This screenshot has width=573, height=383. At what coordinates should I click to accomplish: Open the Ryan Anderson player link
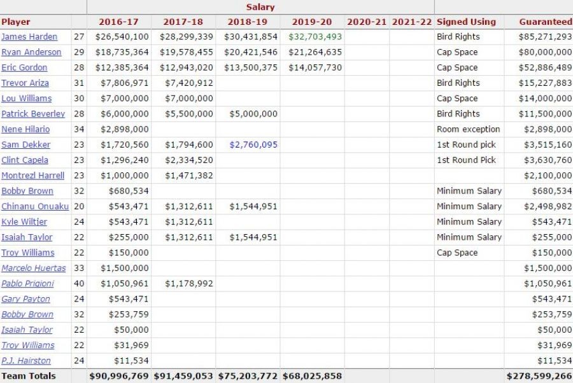(x=31, y=52)
